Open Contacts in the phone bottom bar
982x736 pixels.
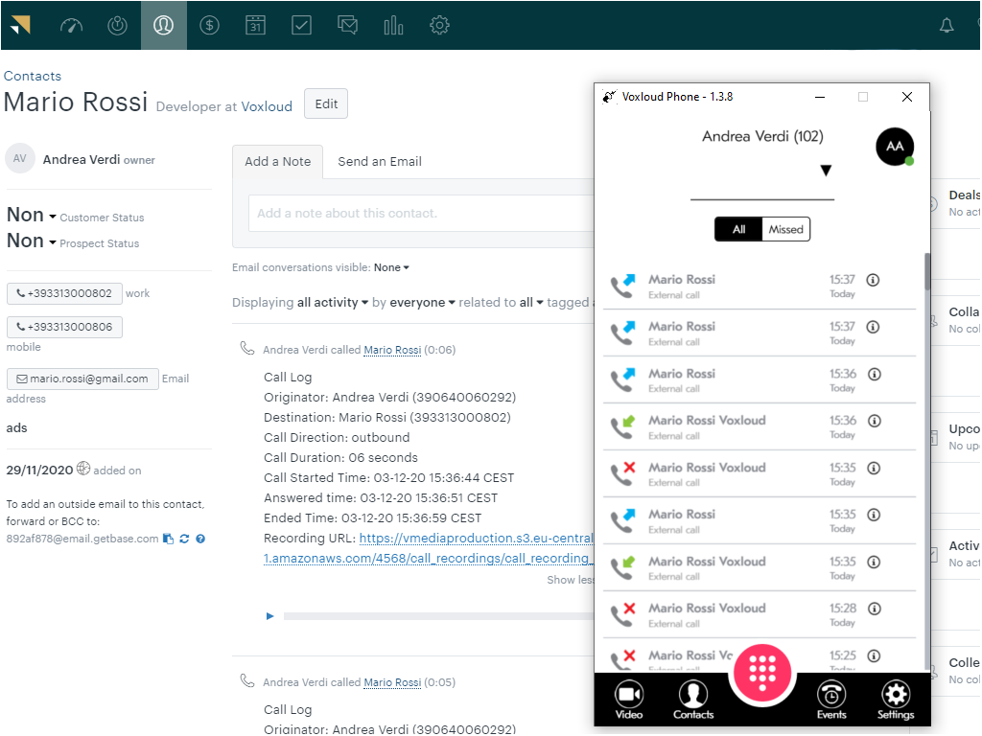(x=692, y=699)
